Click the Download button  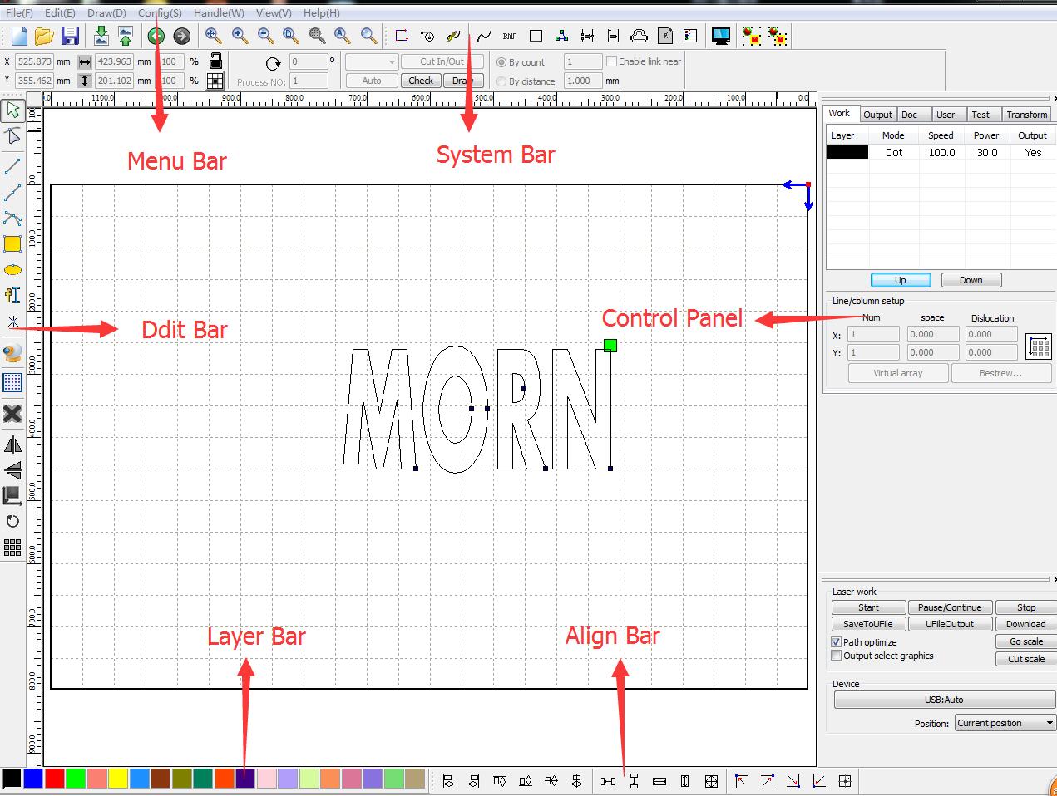click(1026, 624)
